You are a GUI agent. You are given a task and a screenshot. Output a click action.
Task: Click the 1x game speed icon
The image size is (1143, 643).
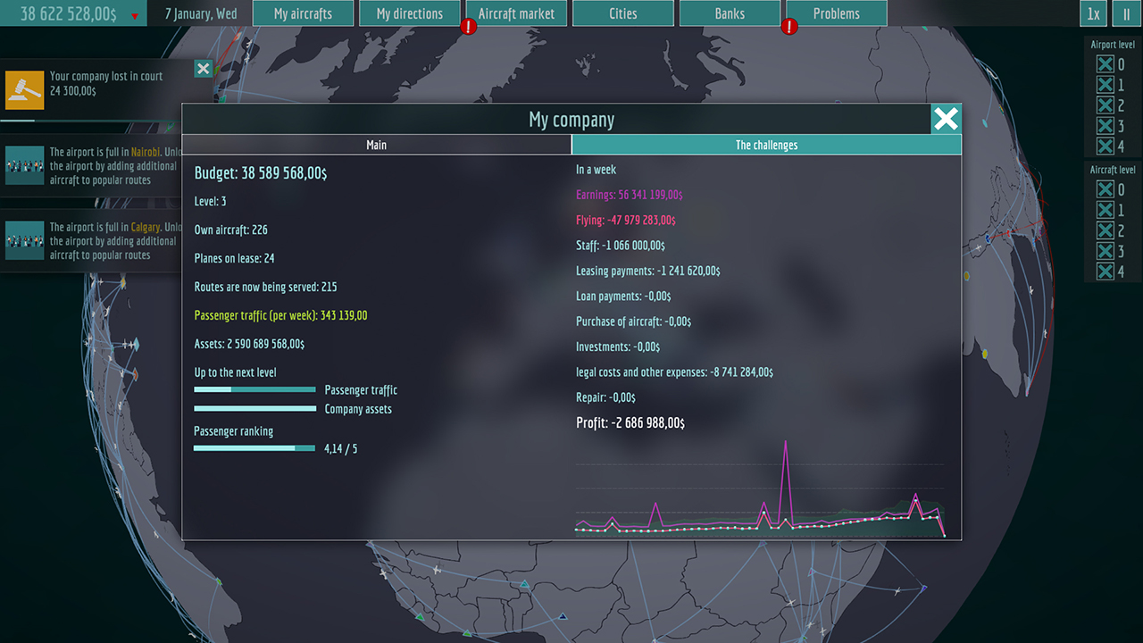click(1093, 13)
